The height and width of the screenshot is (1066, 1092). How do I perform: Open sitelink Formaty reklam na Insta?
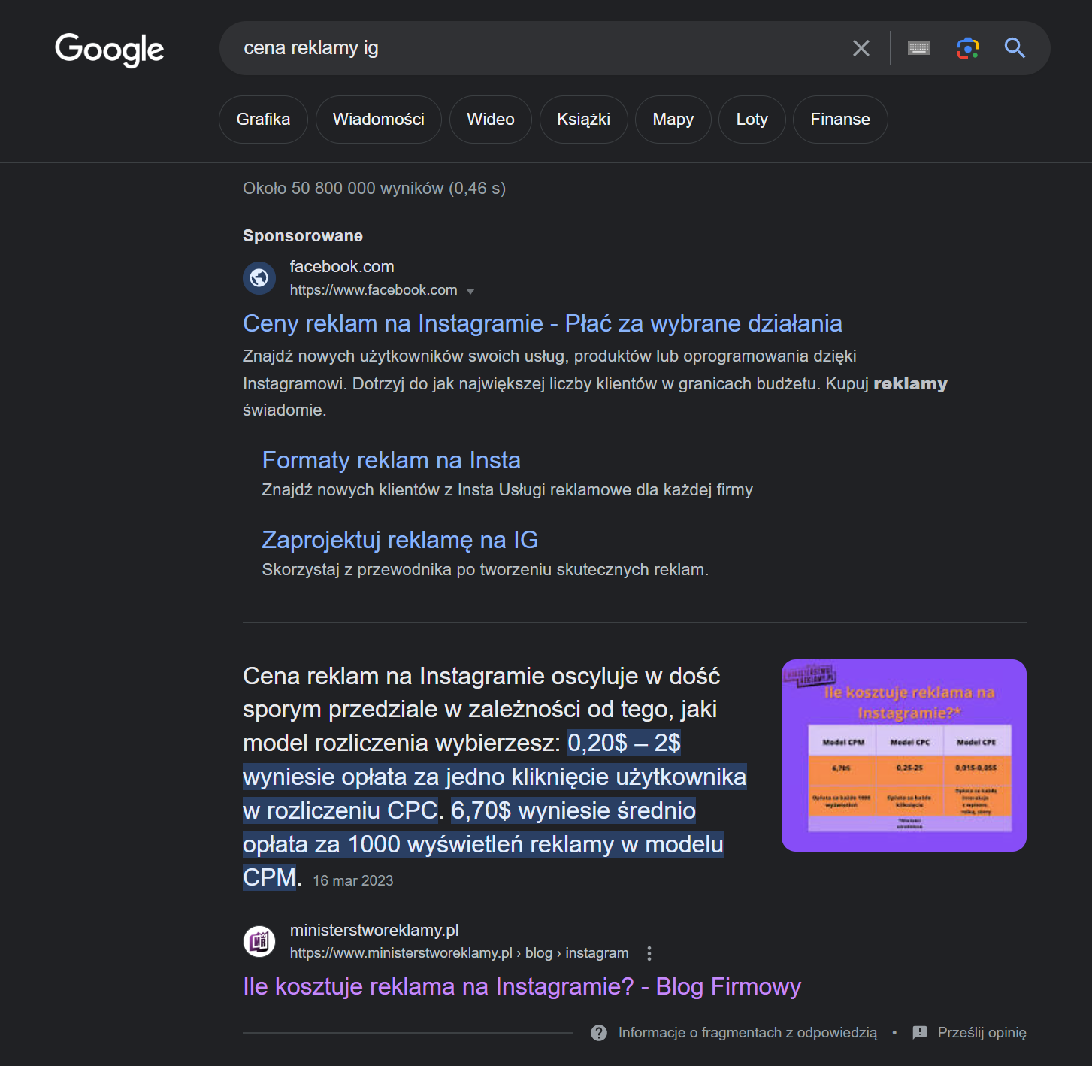point(391,460)
